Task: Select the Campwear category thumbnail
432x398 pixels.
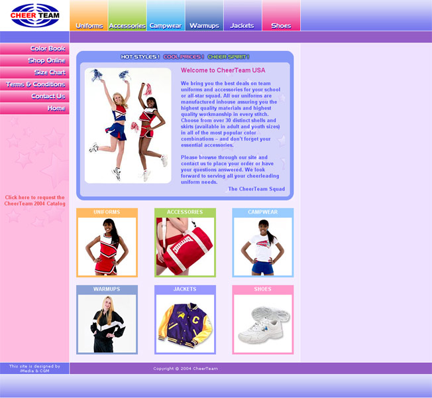Action: click(262, 246)
